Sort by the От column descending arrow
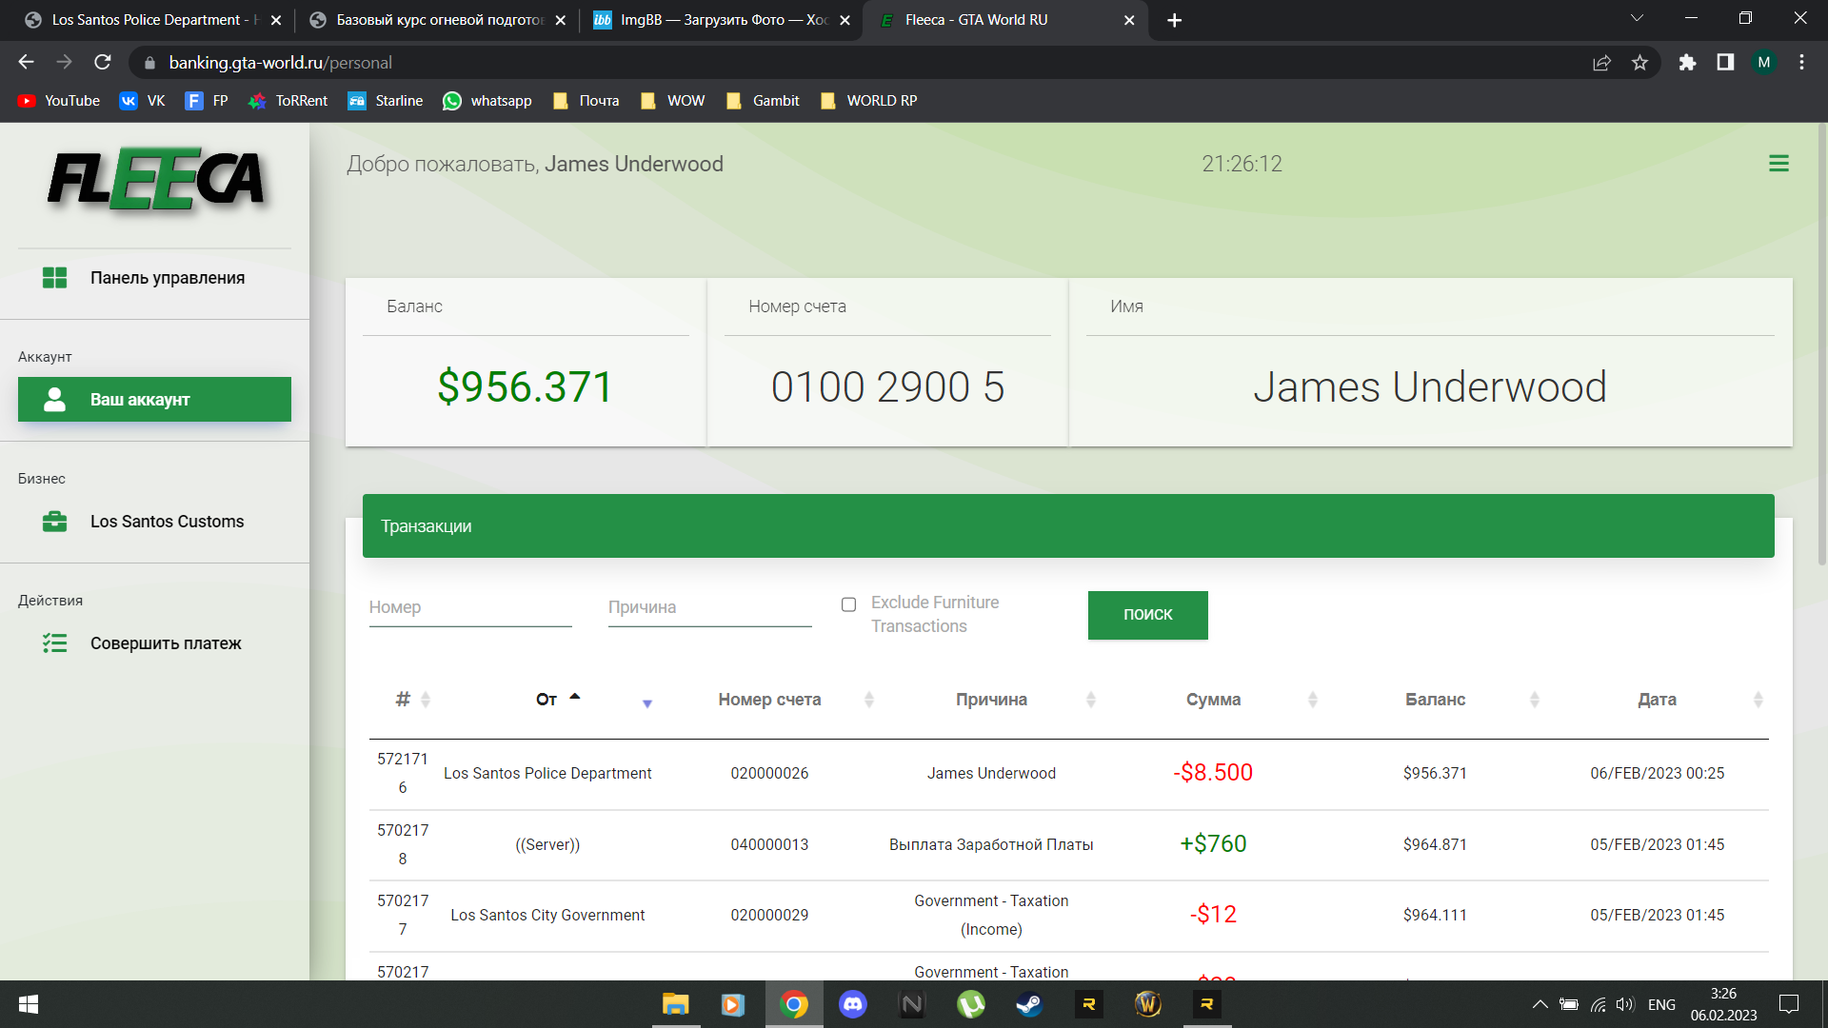 click(647, 704)
